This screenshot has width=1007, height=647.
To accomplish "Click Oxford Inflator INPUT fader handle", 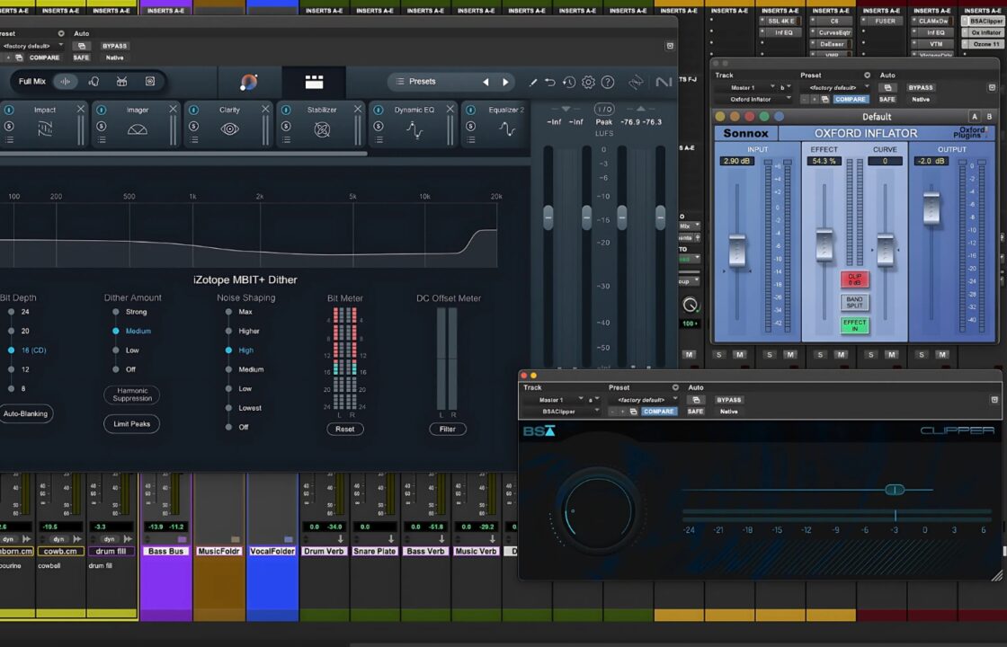I will pos(737,251).
